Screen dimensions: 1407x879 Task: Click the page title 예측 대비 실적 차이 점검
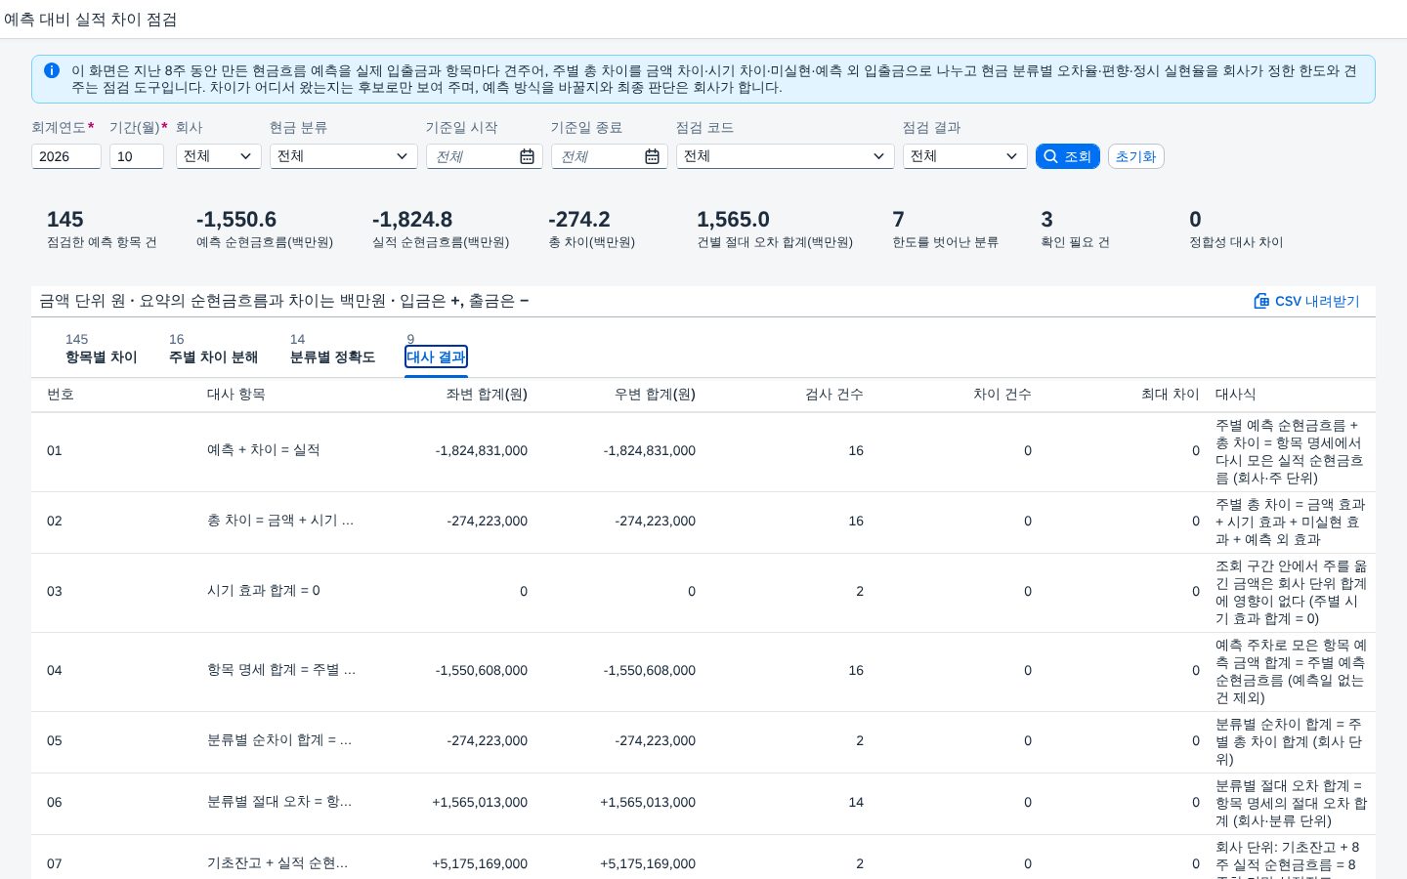91,20
